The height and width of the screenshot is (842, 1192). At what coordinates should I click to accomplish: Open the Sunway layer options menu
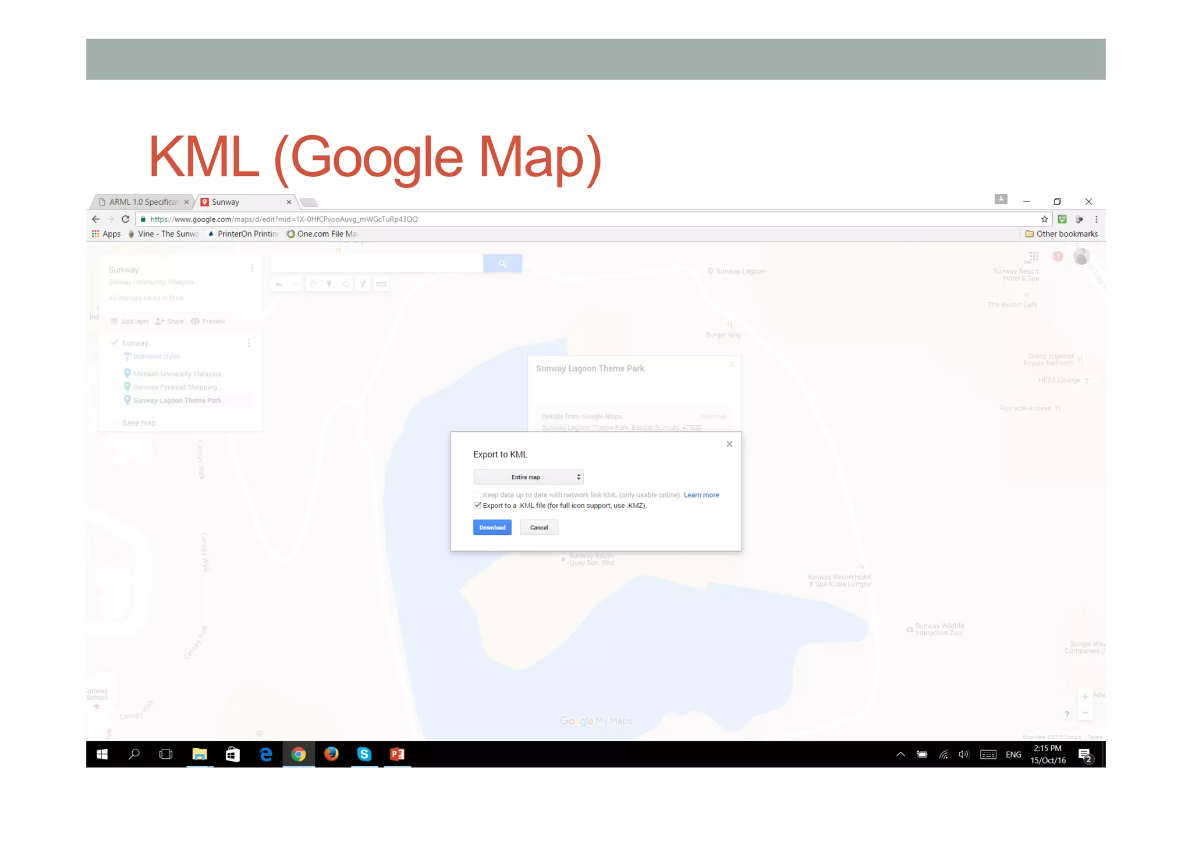point(249,343)
